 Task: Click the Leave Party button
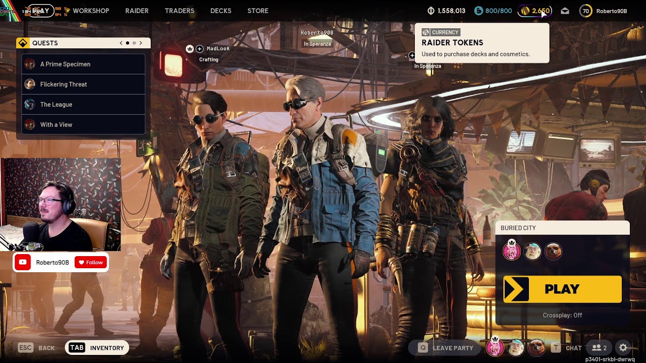tap(446, 348)
